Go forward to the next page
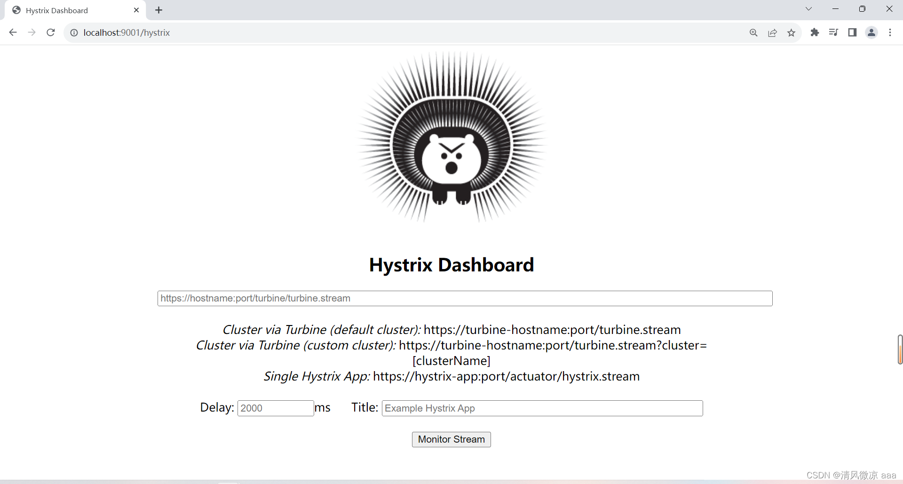This screenshot has height=484, width=903. click(x=32, y=32)
